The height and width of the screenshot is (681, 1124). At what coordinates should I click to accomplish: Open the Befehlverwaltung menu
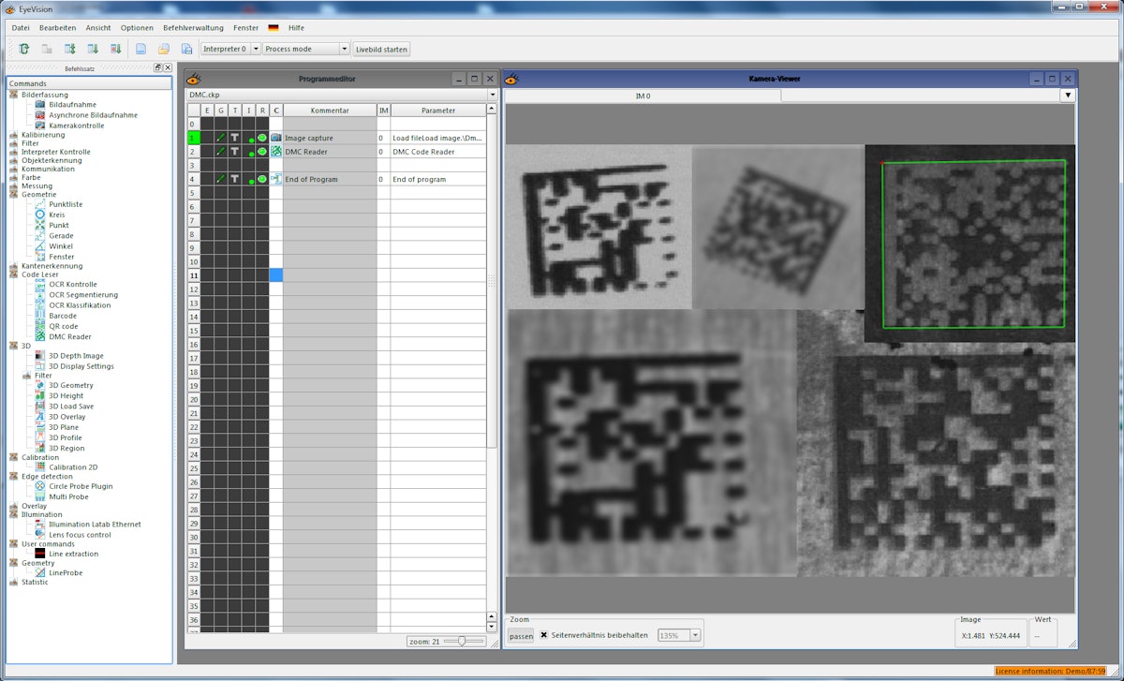(x=193, y=28)
